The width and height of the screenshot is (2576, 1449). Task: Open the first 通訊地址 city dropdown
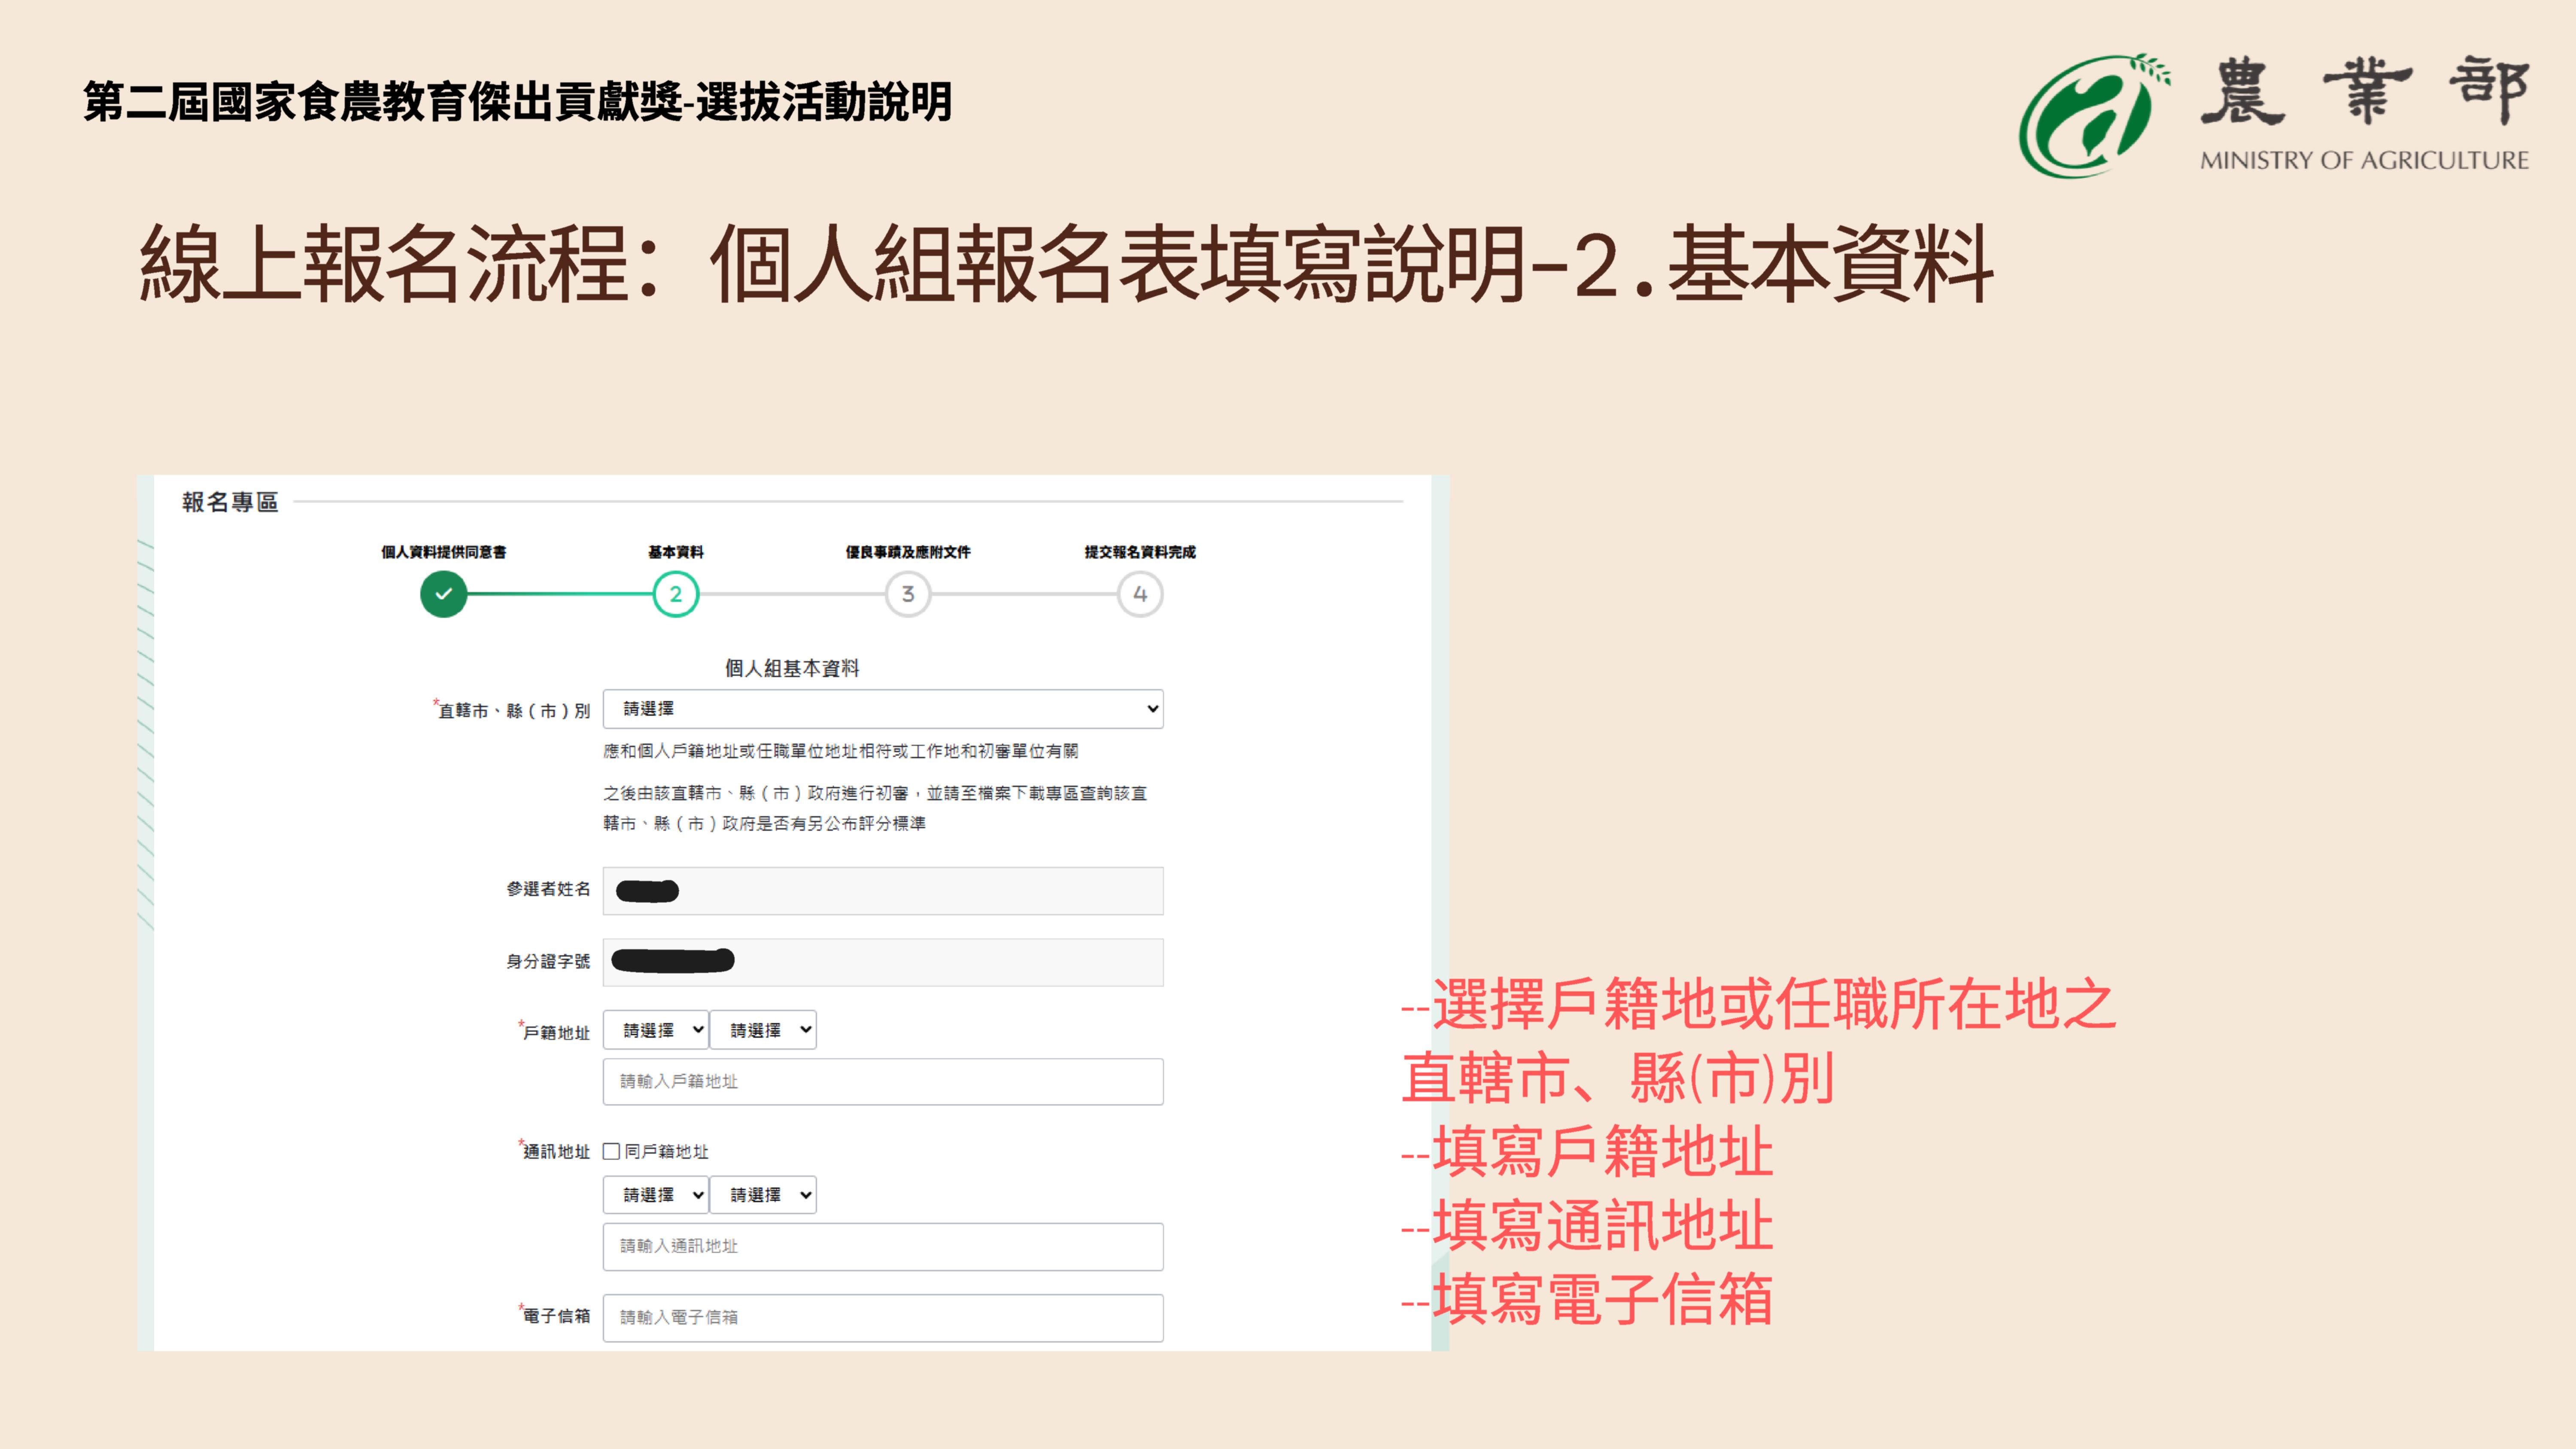pyautogui.click(x=656, y=1195)
